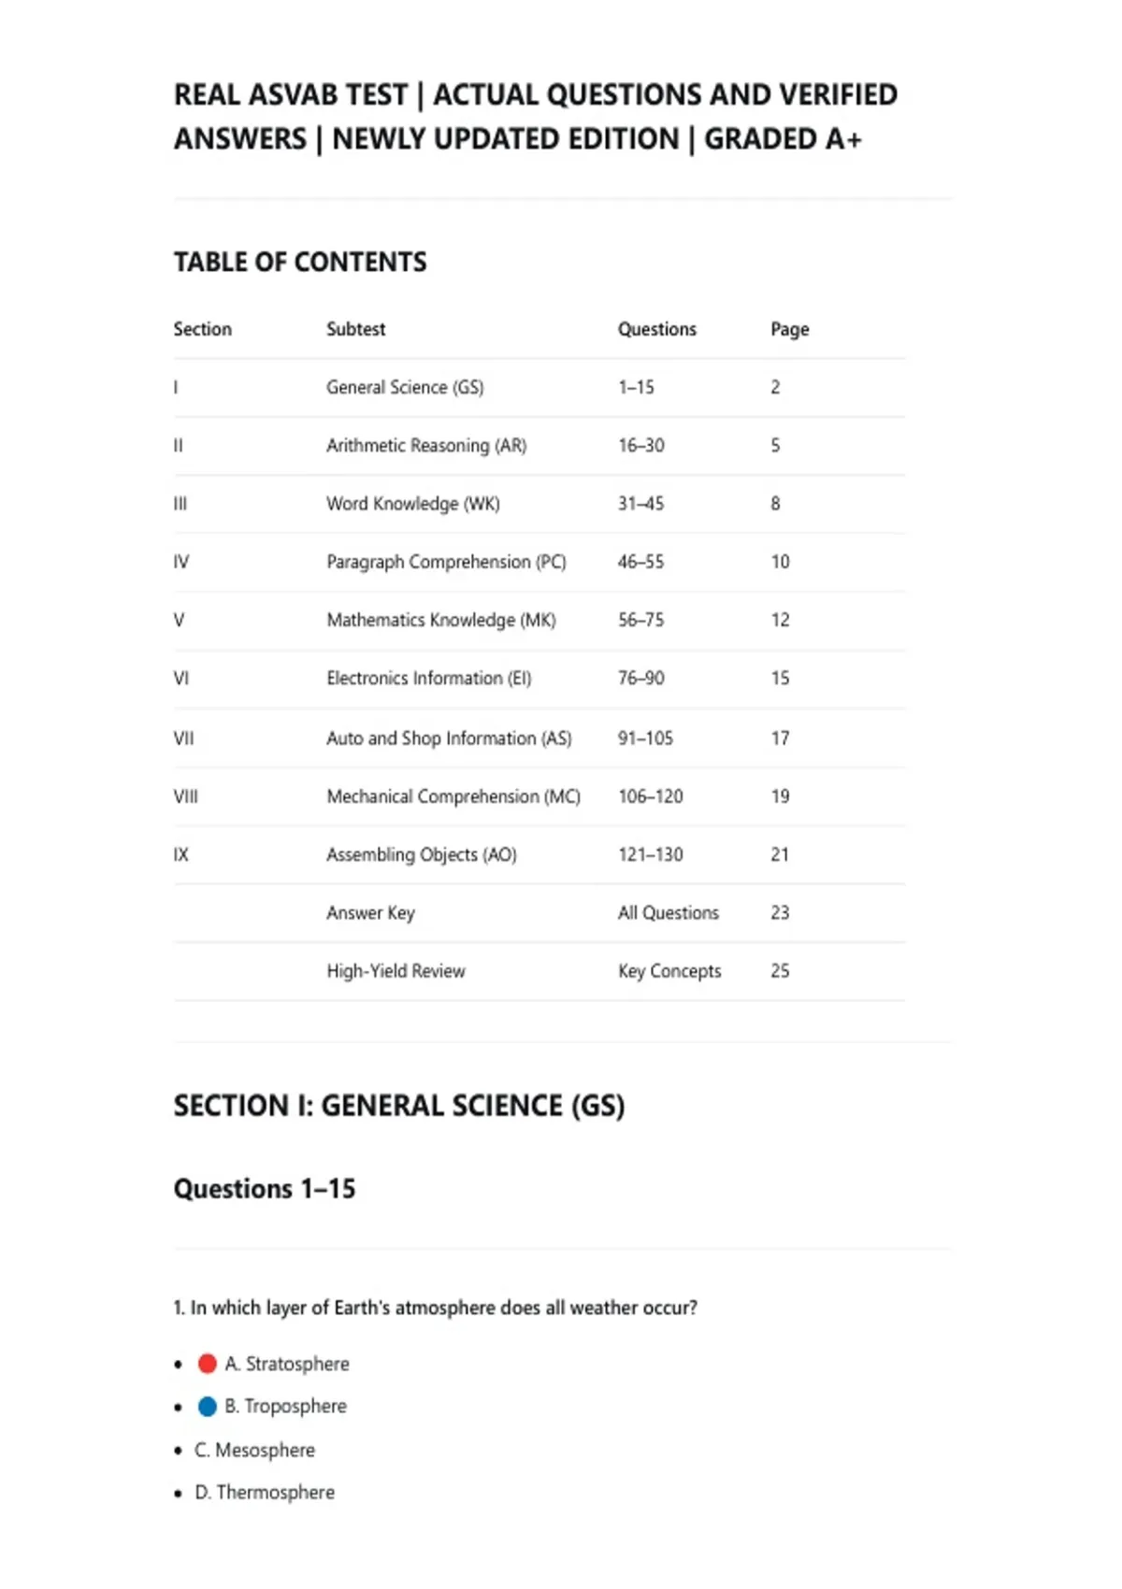This screenshot has height=1589, width=1122.
Task: Open Assembling Objects (AO) entry
Action: tap(422, 854)
